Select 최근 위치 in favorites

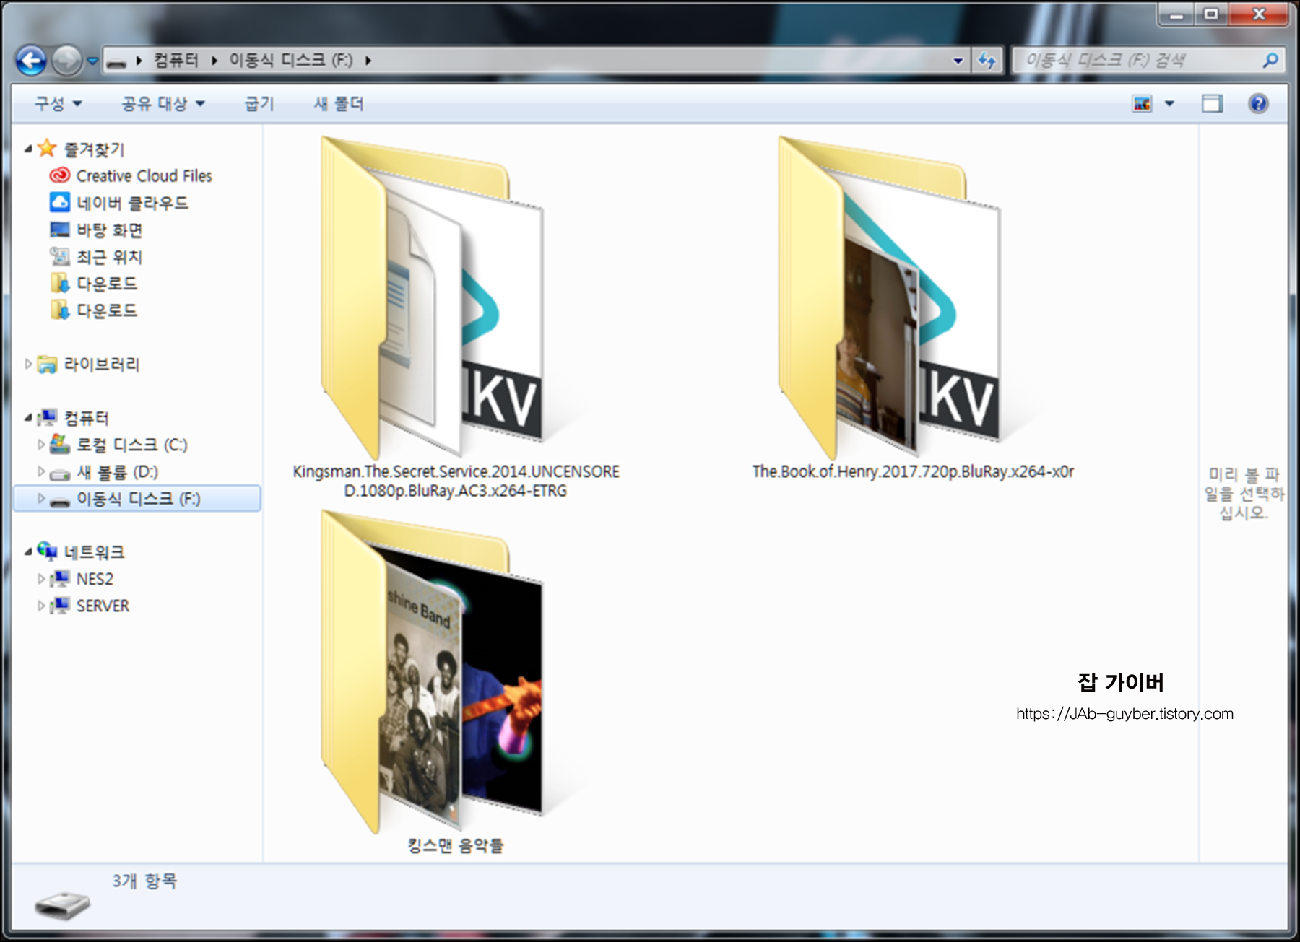pyautogui.click(x=110, y=257)
